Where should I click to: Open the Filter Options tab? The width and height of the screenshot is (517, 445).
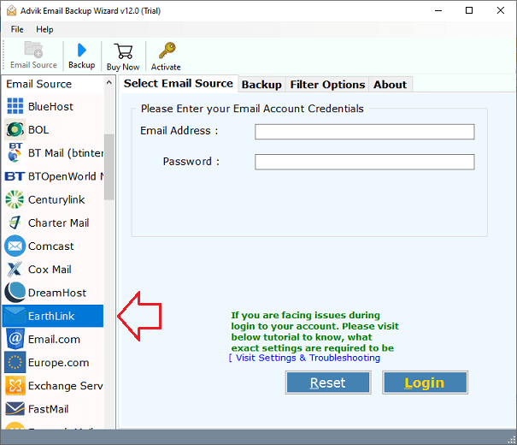click(327, 85)
